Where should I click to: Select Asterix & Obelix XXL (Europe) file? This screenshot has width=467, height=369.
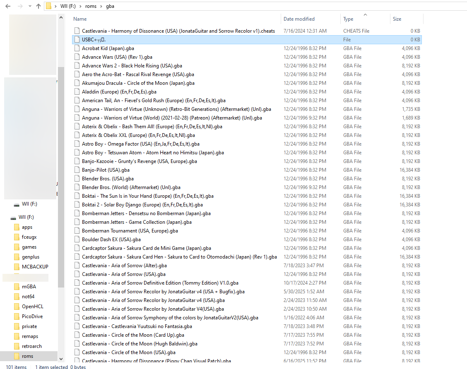pos(139,135)
